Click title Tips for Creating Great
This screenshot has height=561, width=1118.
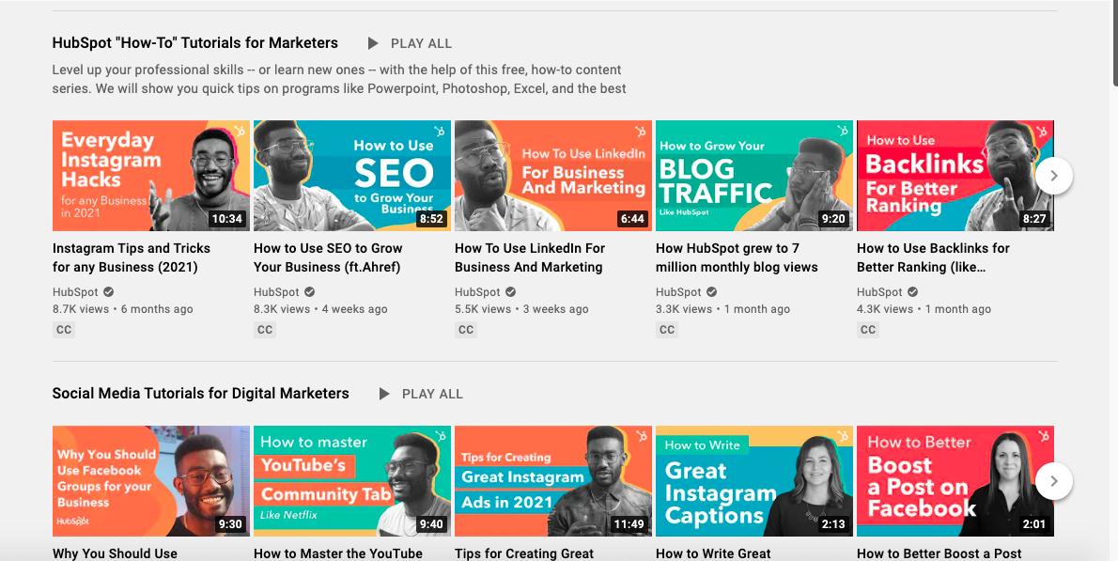[524, 553]
